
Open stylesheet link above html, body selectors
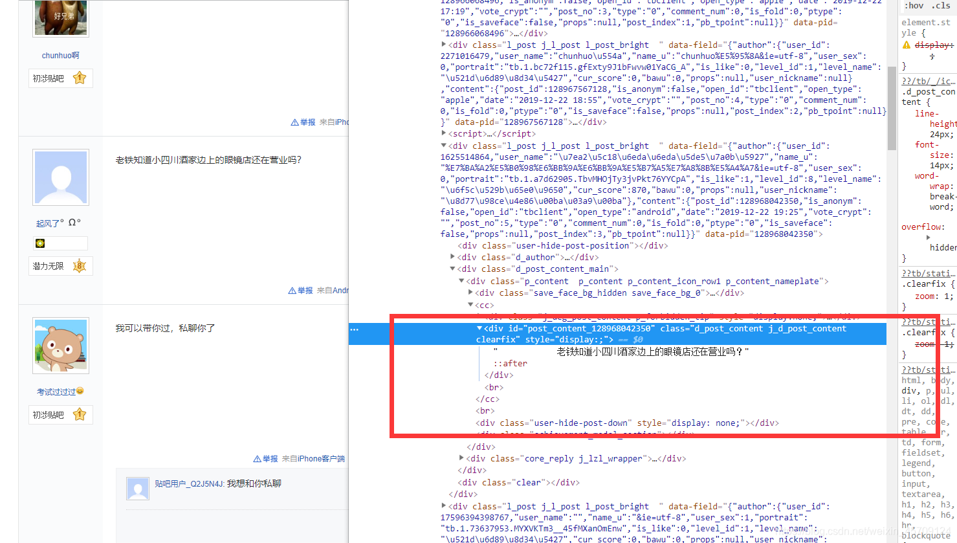pos(929,370)
